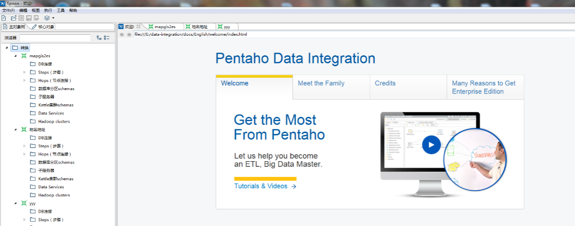Switch to the 欢迎! tab
The height and width of the screenshot is (226, 575).
129,27
